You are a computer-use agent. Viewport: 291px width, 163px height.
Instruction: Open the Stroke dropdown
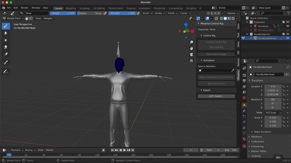[160, 13]
